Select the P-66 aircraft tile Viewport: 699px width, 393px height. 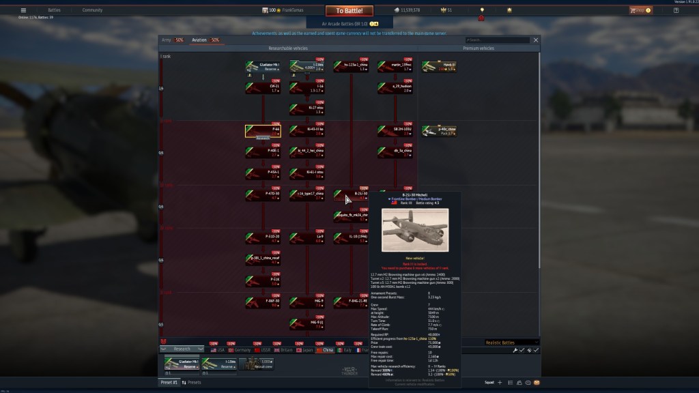click(263, 130)
